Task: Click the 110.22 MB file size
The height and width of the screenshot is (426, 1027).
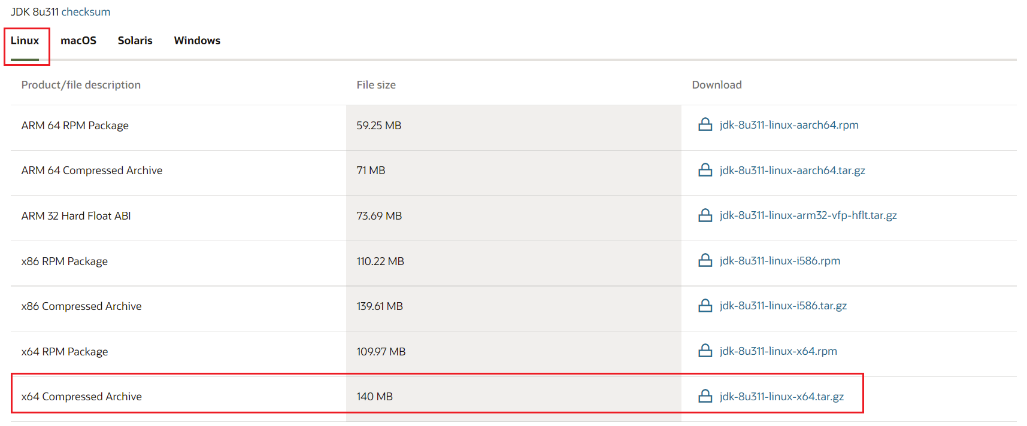Action: [x=380, y=261]
